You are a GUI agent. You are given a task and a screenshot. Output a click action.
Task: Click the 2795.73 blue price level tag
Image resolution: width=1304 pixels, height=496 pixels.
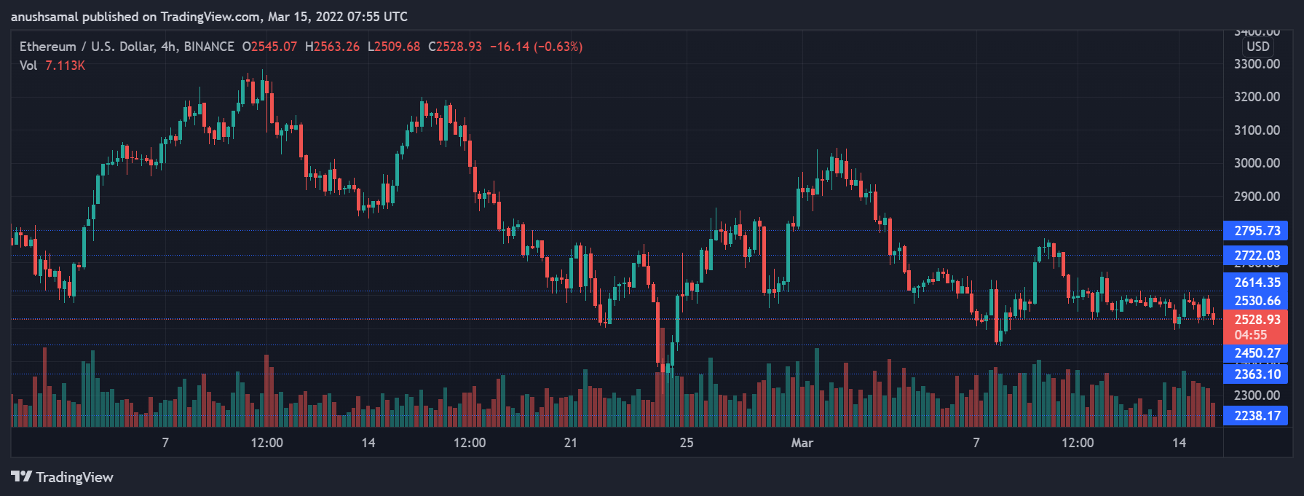coord(1257,231)
